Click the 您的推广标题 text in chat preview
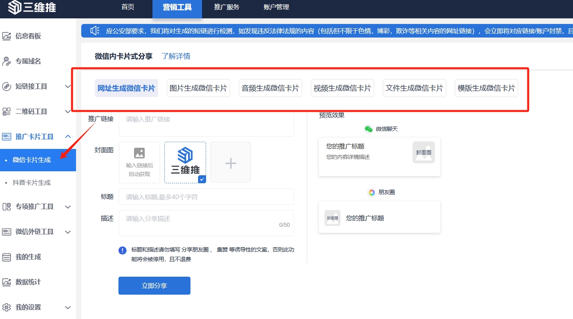The height and width of the screenshot is (319, 573). click(x=345, y=147)
